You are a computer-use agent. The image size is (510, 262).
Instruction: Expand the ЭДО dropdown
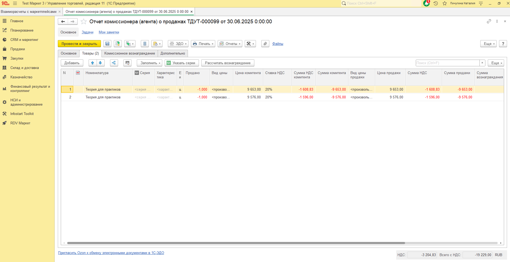[178, 44]
